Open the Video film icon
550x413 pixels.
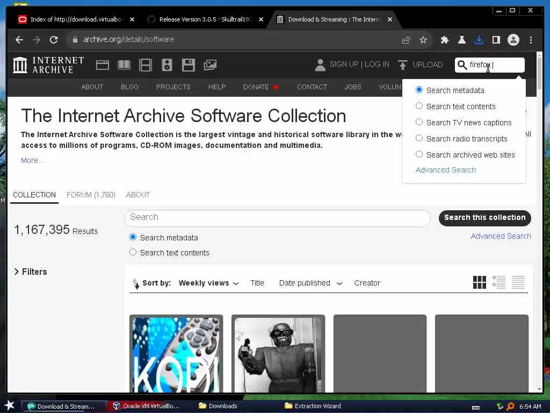coord(145,65)
